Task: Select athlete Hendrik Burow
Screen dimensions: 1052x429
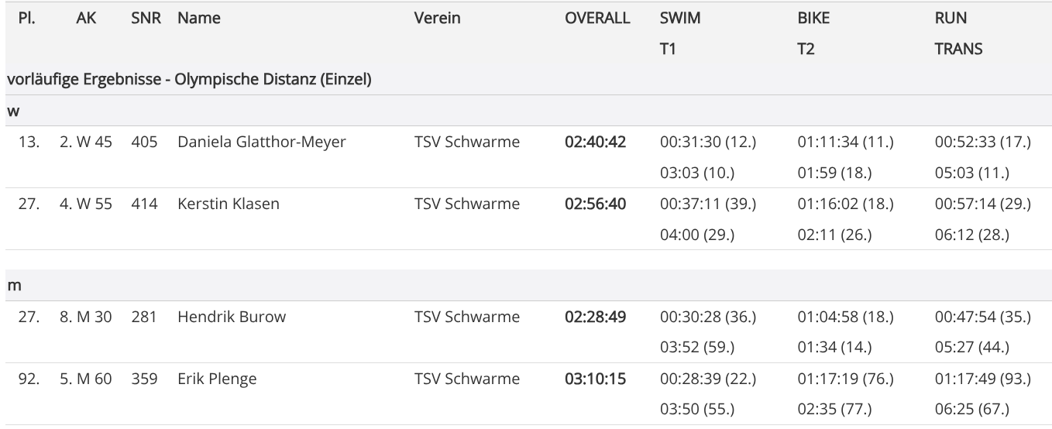Action: tap(232, 317)
